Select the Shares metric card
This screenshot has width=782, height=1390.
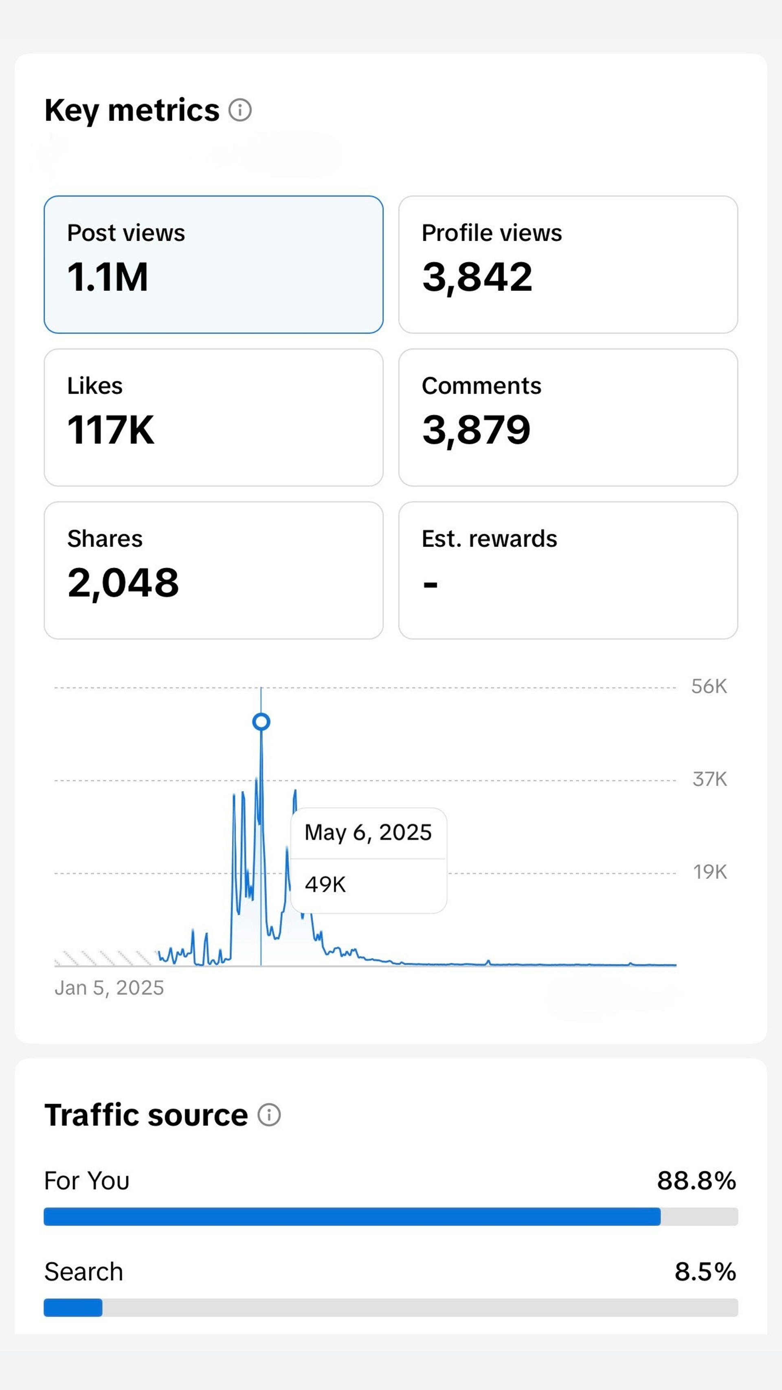tap(214, 569)
